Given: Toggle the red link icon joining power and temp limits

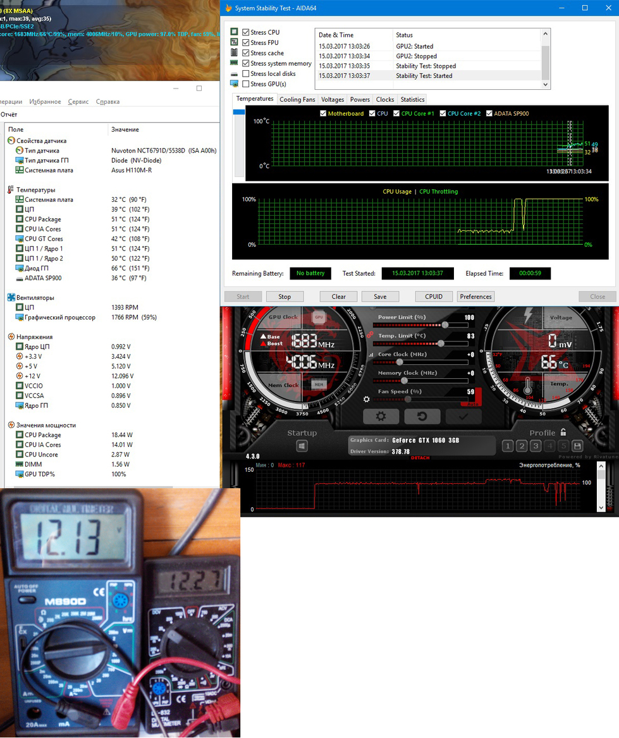Looking at the screenshot, I should click(371, 335).
